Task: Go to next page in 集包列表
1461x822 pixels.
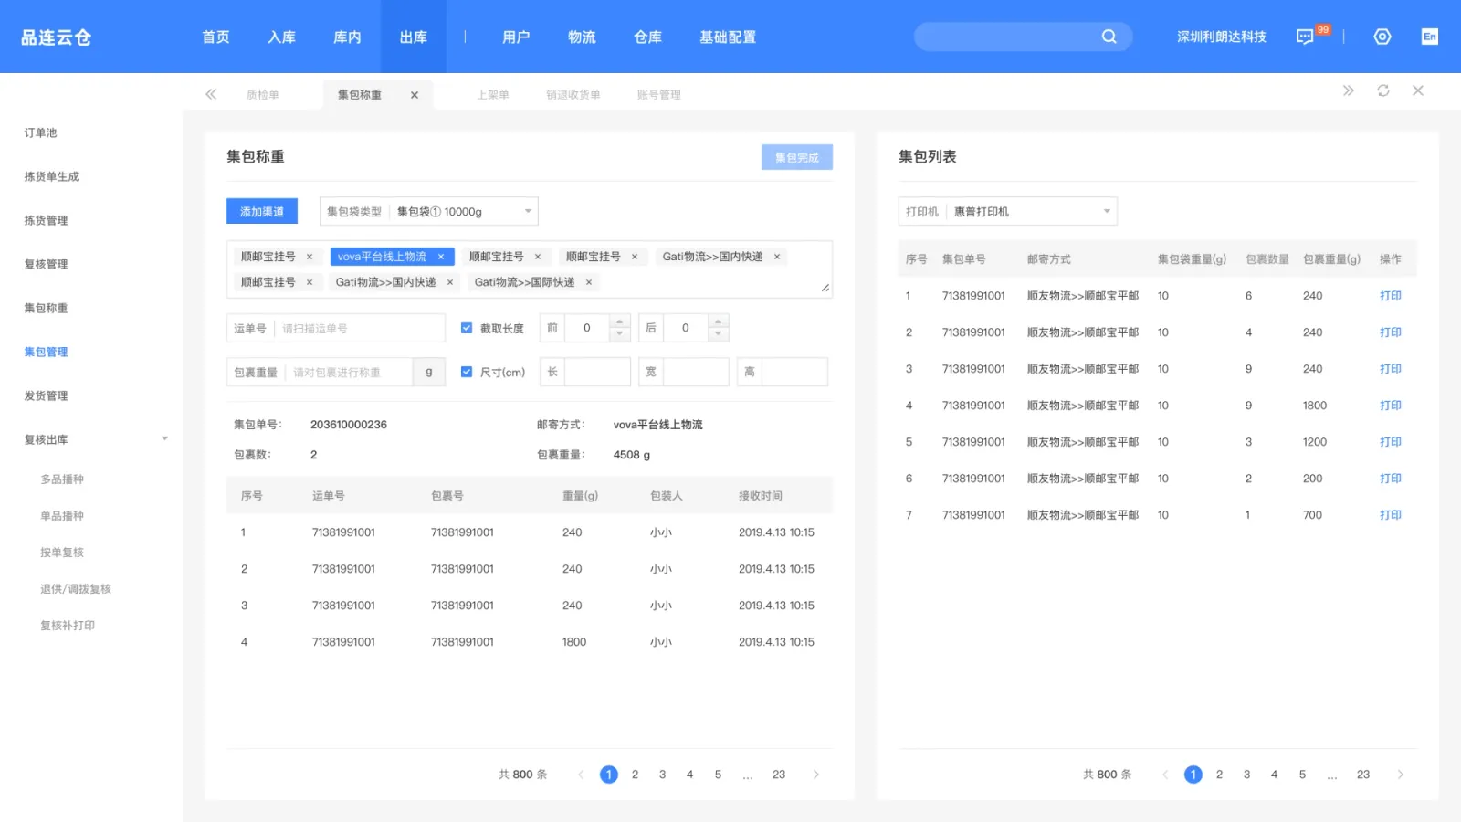Action: pyautogui.click(x=1401, y=775)
